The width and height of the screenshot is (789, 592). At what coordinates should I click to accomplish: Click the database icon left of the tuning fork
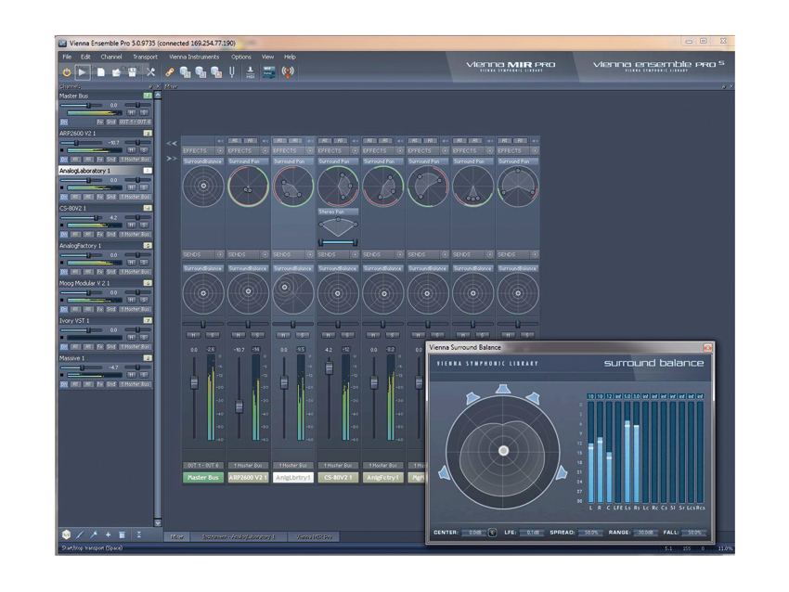coord(216,72)
